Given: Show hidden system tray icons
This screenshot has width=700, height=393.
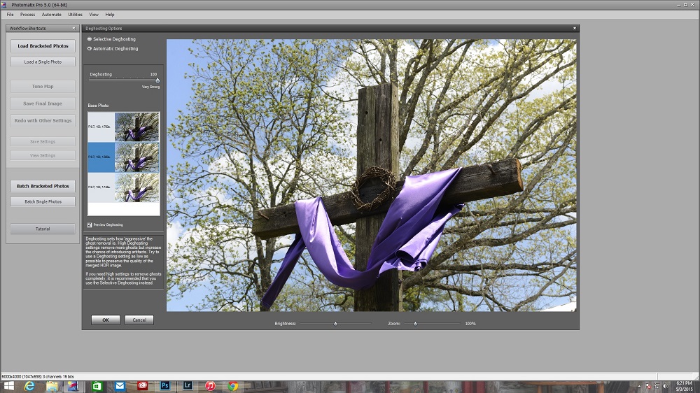Looking at the screenshot, I should [640, 386].
